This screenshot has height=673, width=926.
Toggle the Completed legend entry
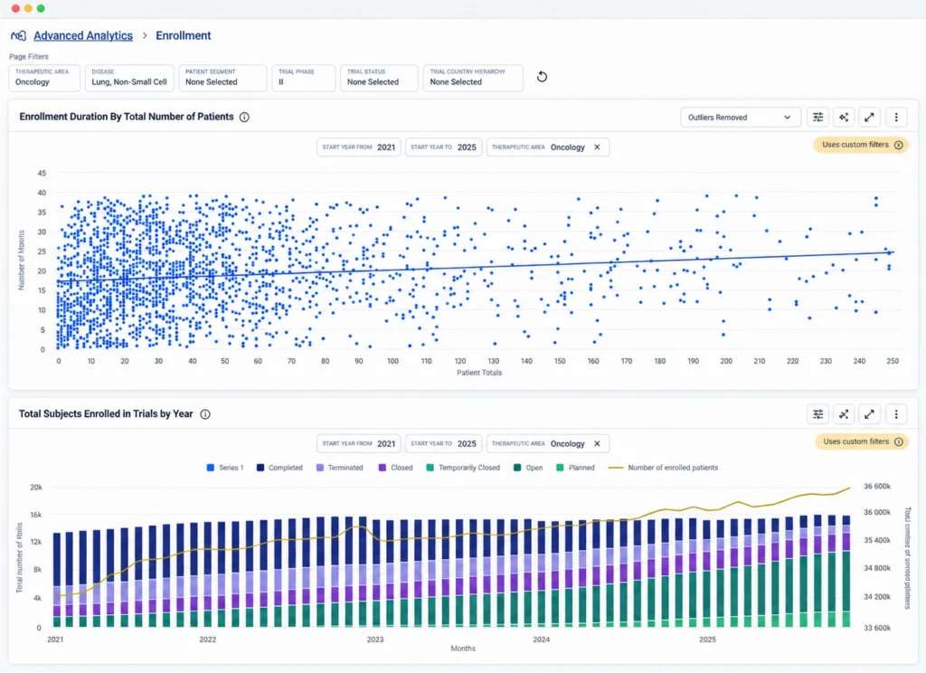pos(279,468)
